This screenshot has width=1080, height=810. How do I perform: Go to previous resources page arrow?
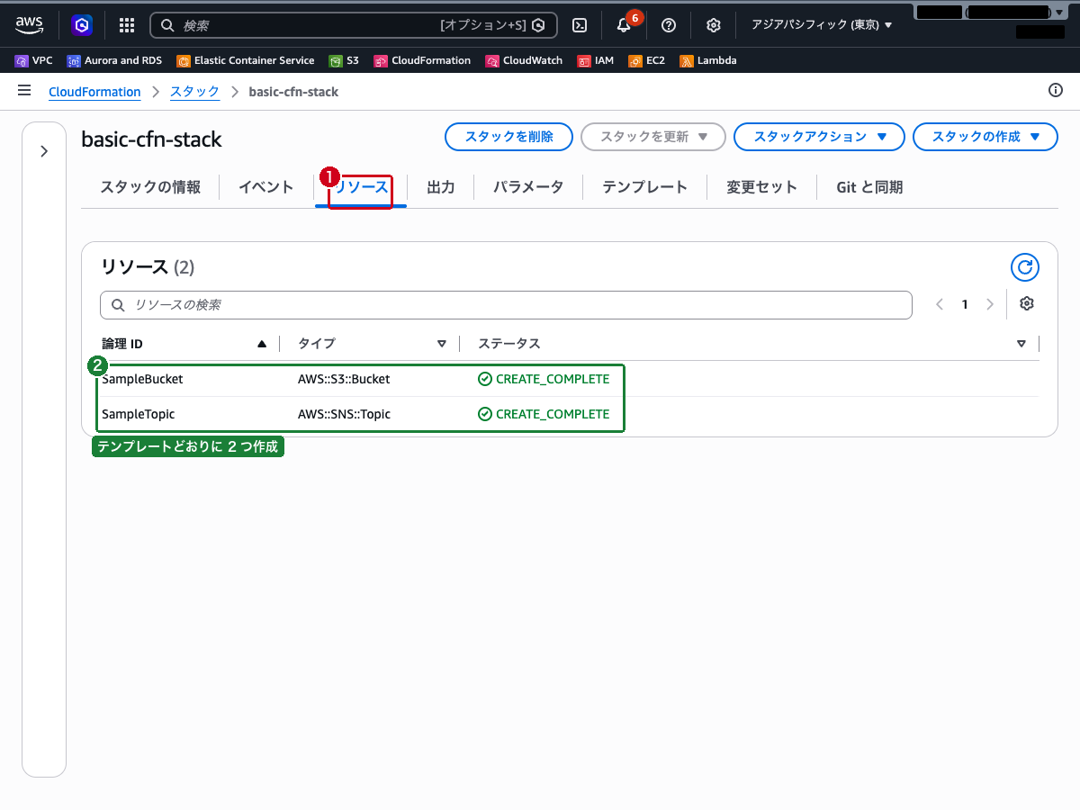click(x=940, y=304)
